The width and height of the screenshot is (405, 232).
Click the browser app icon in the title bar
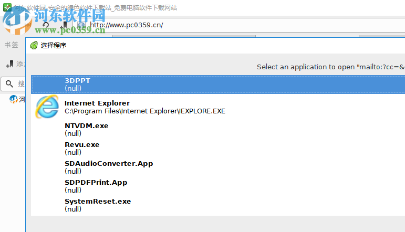coord(7,7)
